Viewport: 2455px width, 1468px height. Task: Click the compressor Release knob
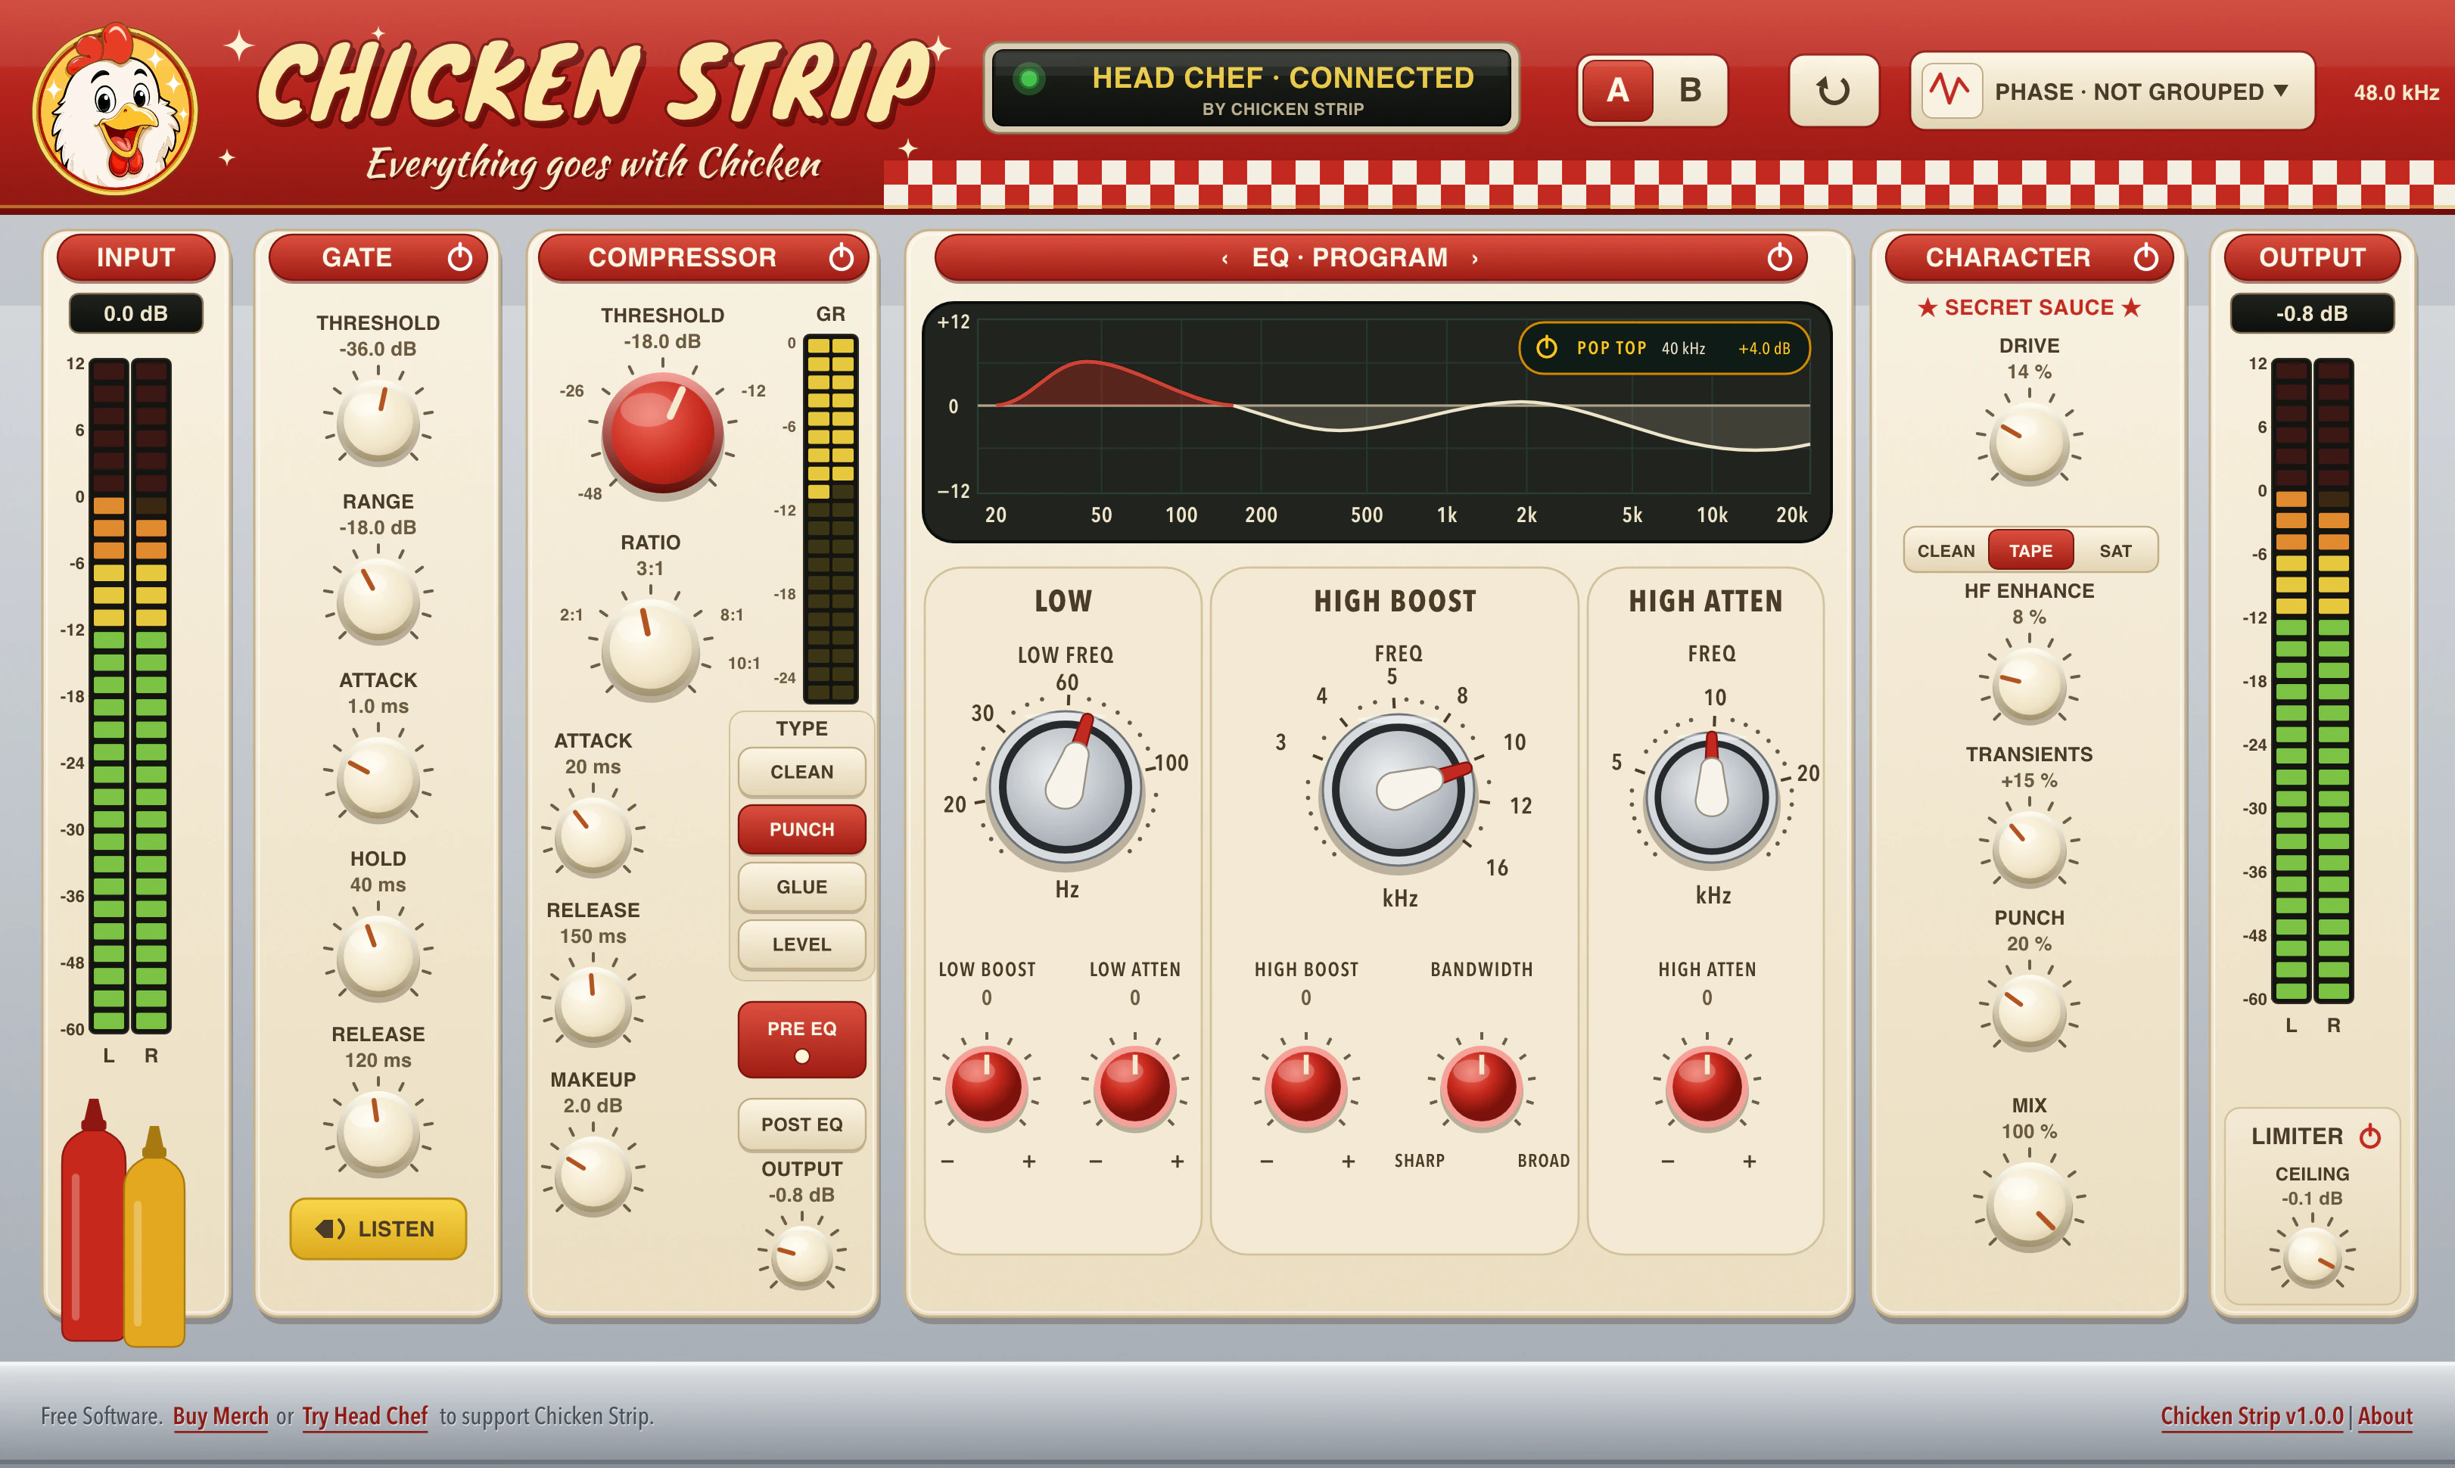coord(593,1006)
